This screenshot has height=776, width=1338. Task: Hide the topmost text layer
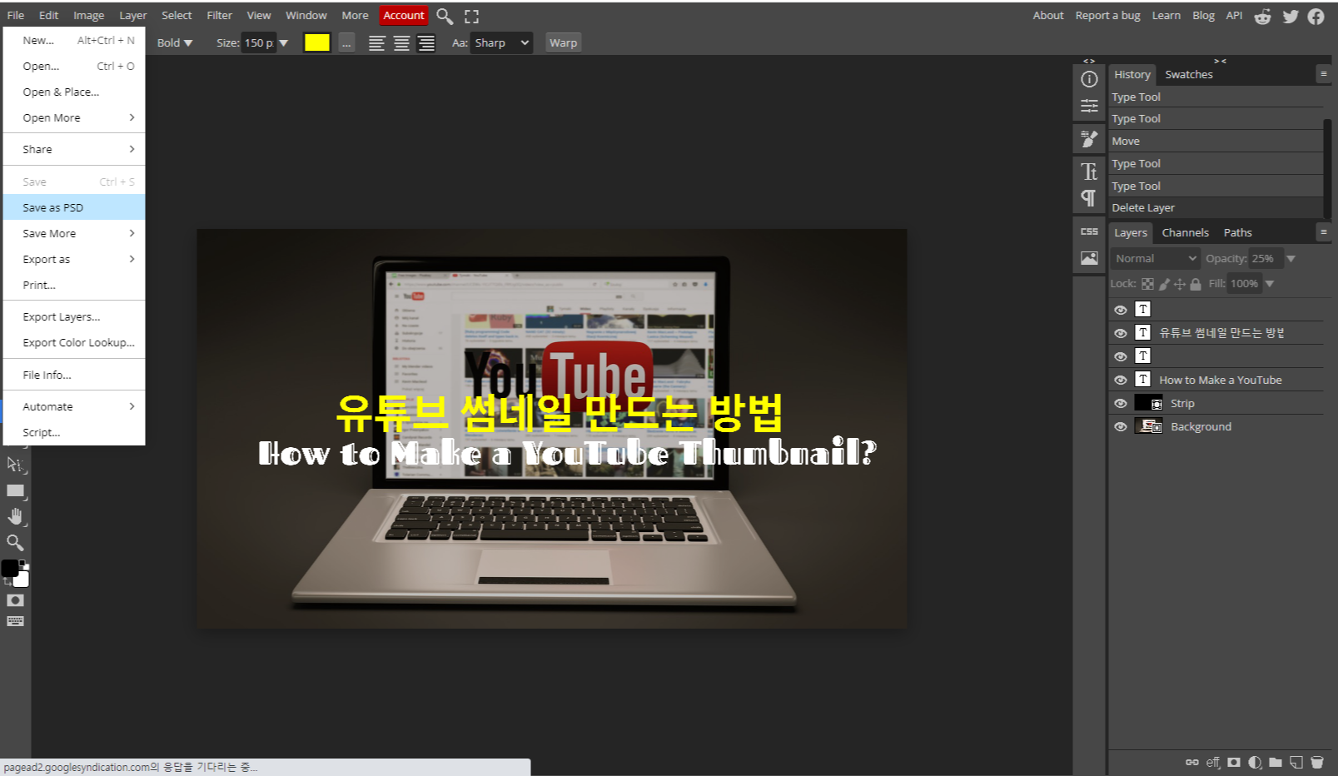(x=1121, y=310)
